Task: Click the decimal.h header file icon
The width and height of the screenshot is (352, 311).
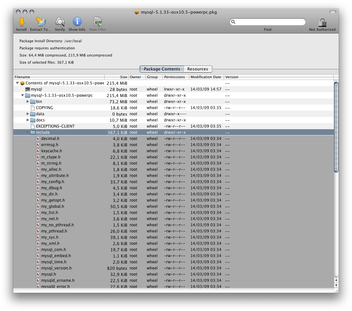Action: (38, 139)
